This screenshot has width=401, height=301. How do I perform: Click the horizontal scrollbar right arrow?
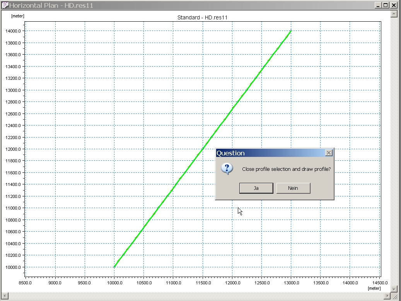coord(387,296)
